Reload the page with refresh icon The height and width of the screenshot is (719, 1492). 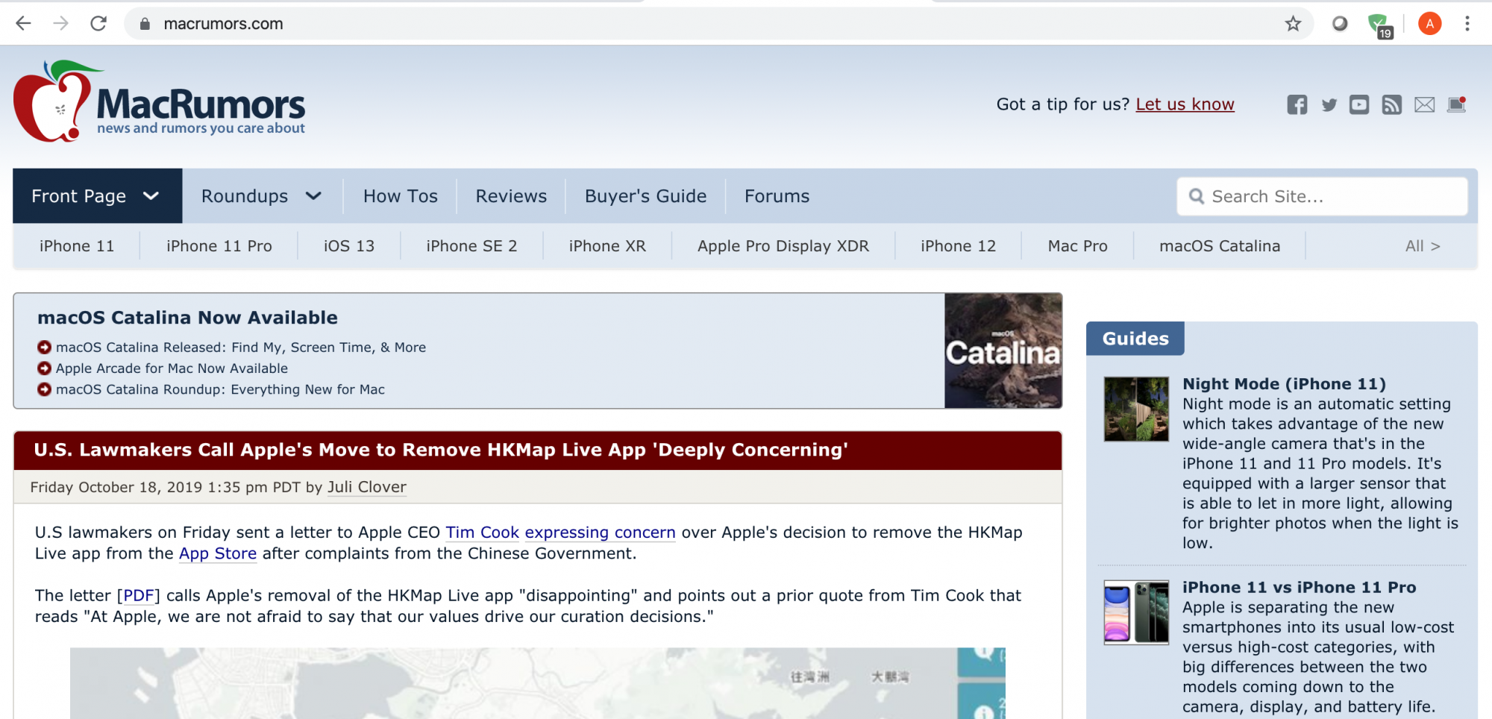98,24
